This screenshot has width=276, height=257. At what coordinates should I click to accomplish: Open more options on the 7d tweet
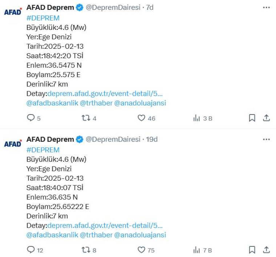pos(266,8)
